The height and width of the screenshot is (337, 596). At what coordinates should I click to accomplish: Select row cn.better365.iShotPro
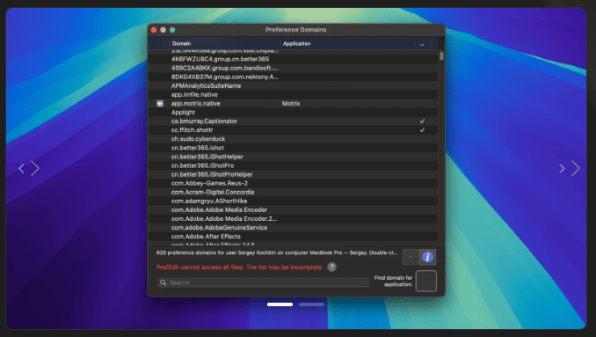click(x=293, y=165)
